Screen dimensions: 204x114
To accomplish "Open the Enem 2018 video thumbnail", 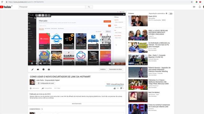I will coord(138,21).
